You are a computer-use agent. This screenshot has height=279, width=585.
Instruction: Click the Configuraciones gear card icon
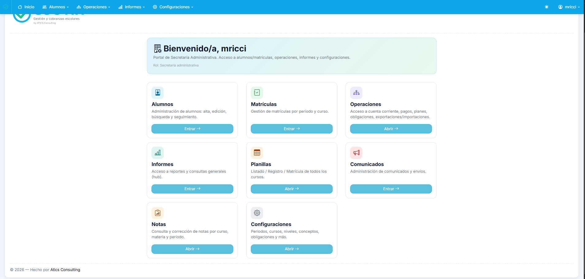257,213
